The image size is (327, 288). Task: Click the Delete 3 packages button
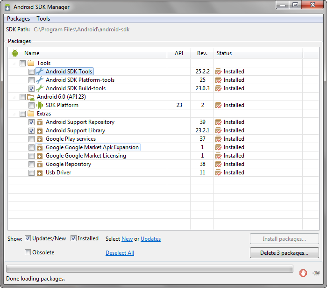point(284,253)
